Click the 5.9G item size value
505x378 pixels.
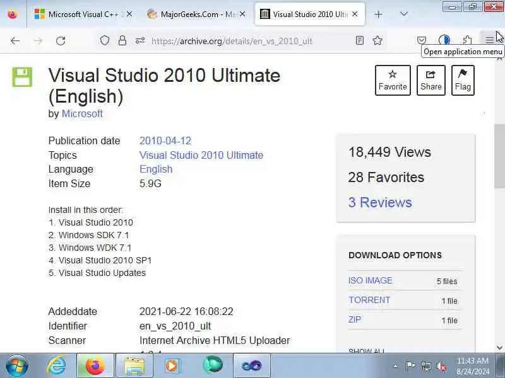point(150,183)
